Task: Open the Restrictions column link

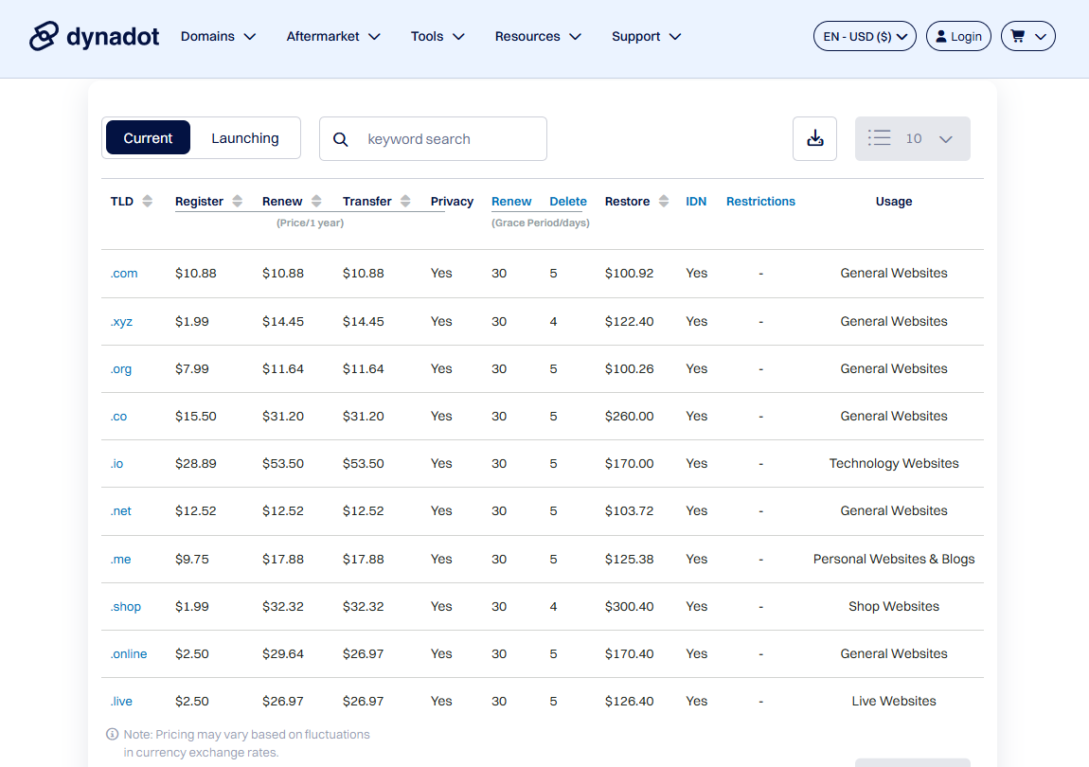Action: point(760,201)
